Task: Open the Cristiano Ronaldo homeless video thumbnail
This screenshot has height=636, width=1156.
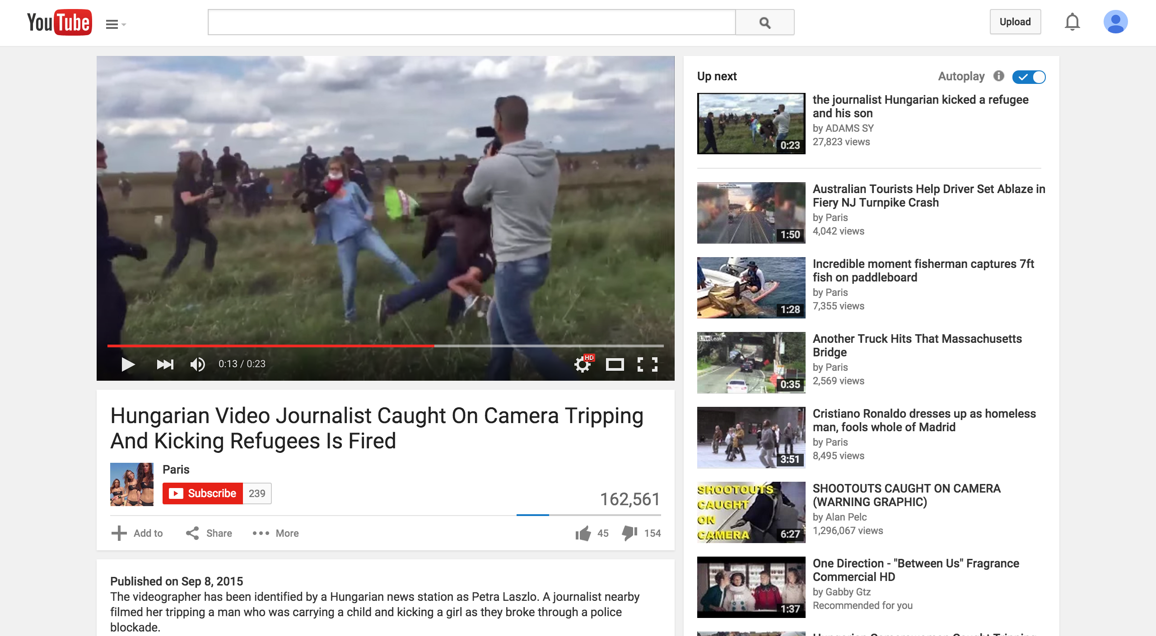Action: (x=751, y=437)
